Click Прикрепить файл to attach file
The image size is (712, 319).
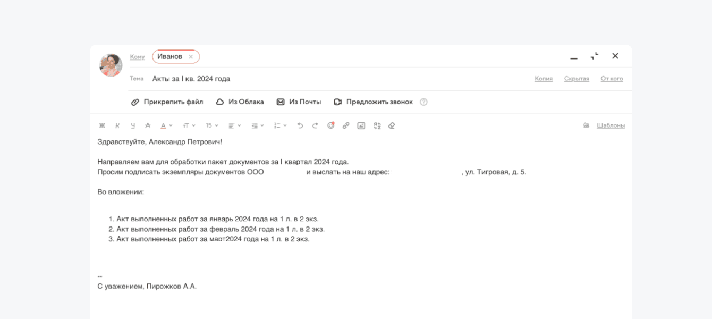pyautogui.click(x=167, y=102)
